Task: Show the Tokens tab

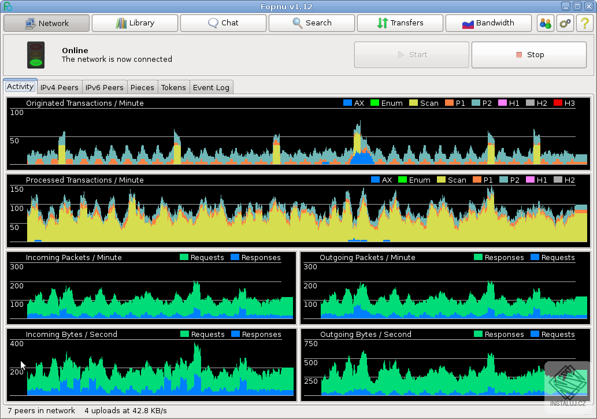Action: tap(173, 87)
